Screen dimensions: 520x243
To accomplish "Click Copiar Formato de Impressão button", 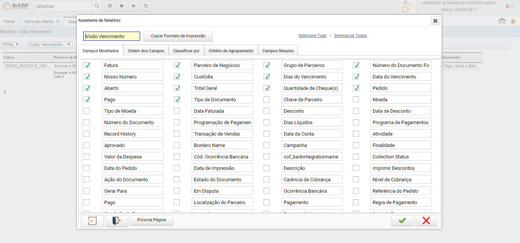I will pyautogui.click(x=178, y=36).
